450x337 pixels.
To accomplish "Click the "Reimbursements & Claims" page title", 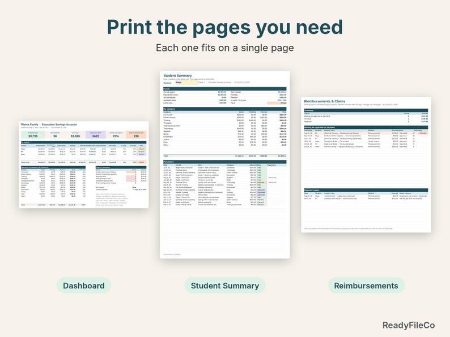I will (x=325, y=101).
